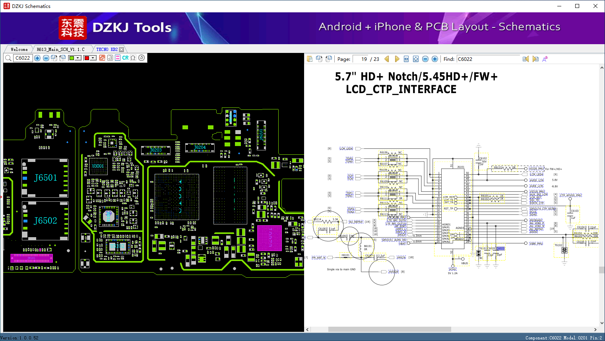Screen dimensions: 605x341
Task: Zoom in on the PCB layout view
Action: [37, 58]
